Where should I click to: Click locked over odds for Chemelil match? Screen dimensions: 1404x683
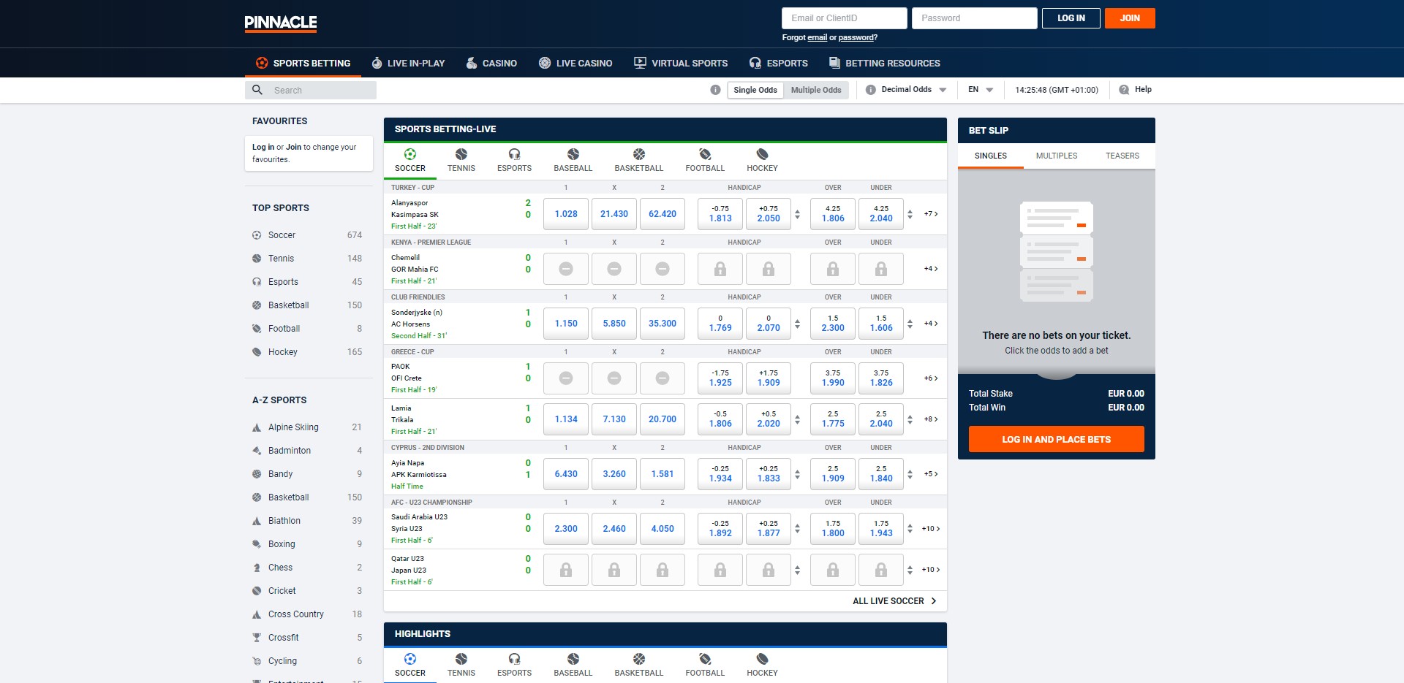833,269
